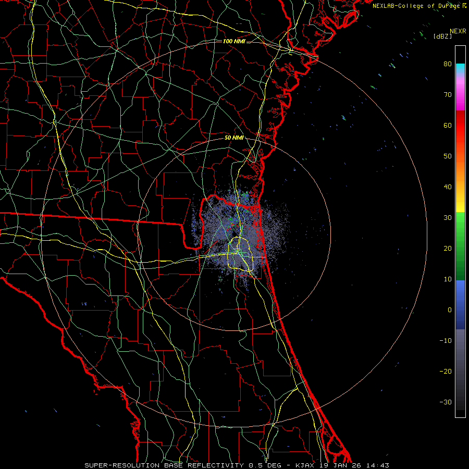
Task: Click the 30 value on the color scale
Action: tap(448, 218)
